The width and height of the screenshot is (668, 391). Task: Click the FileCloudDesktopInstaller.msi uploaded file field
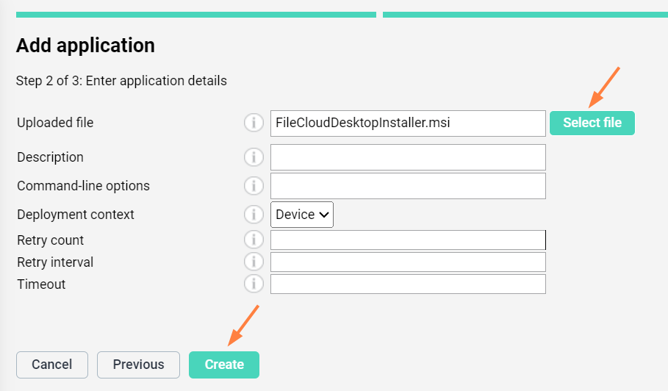(408, 123)
